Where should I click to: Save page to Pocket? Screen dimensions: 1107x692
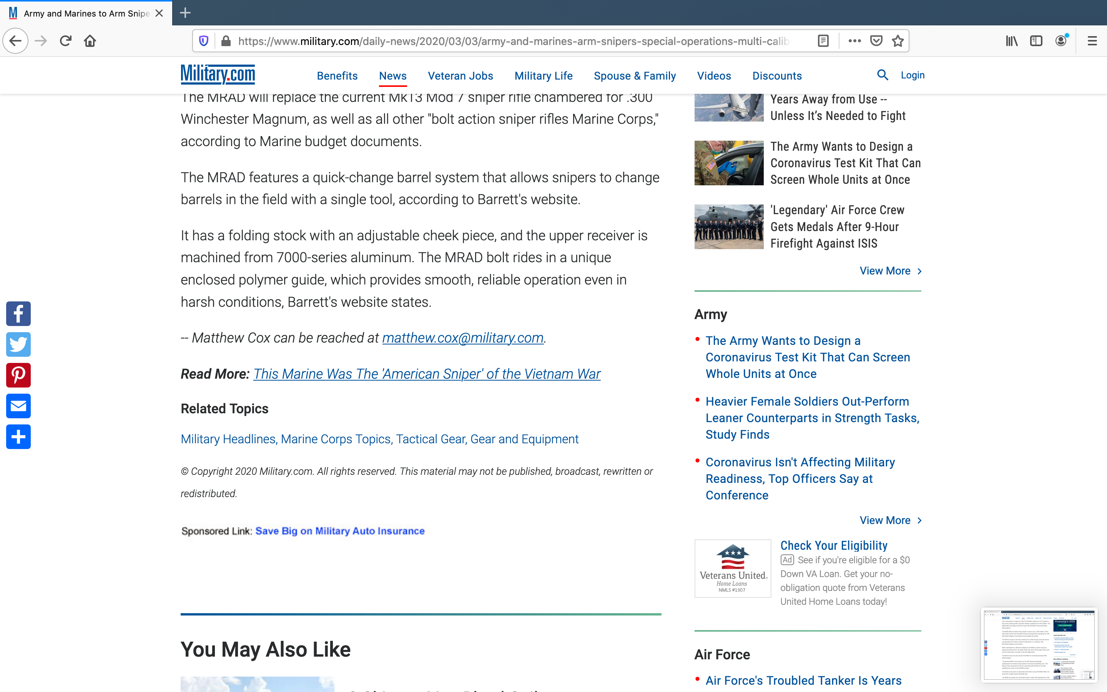(x=876, y=41)
